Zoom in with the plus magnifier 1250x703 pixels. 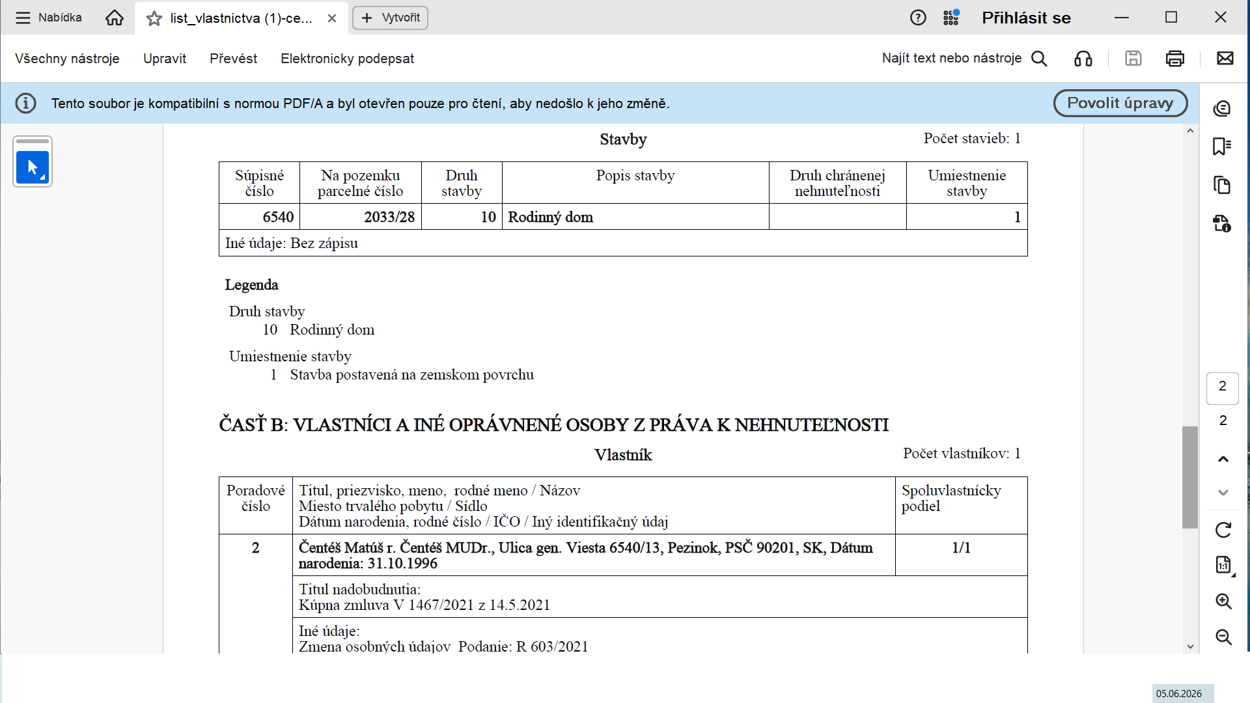[1223, 601]
